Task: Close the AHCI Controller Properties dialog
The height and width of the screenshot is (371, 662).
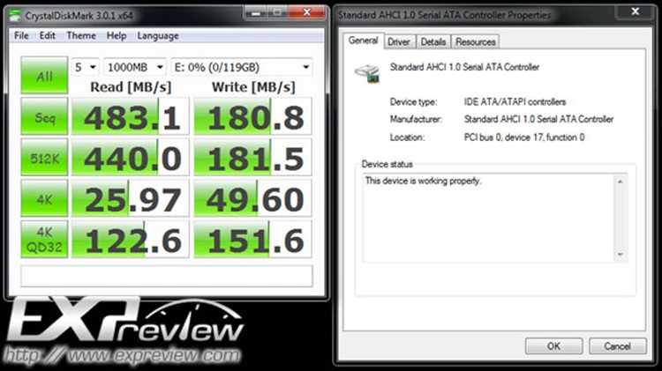Action: tap(635, 11)
